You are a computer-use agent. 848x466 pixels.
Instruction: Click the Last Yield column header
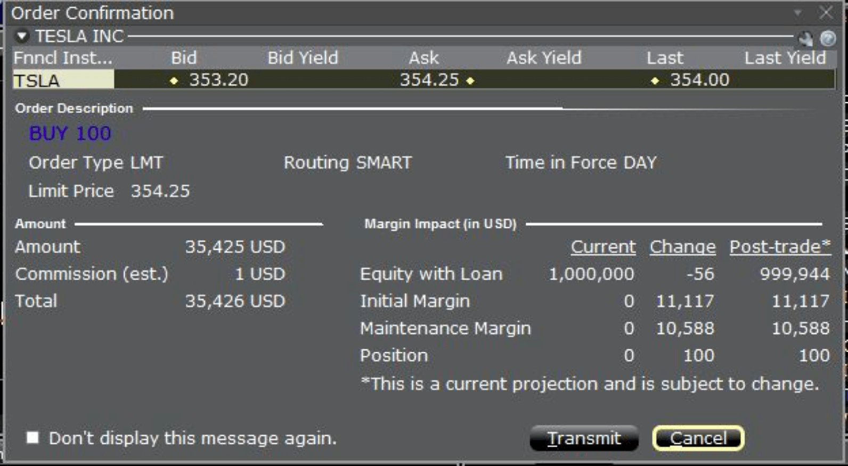pyautogui.click(x=785, y=58)
